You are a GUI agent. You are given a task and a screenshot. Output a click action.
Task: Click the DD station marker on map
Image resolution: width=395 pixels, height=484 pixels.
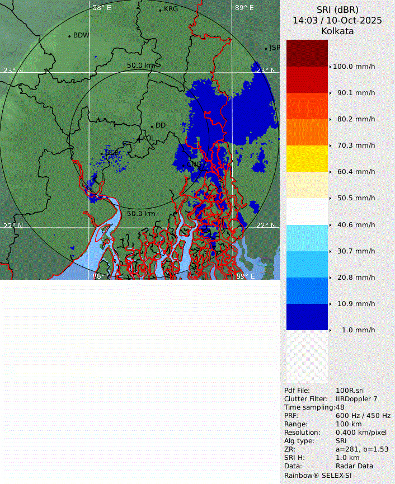pyautogui.click(x=152, y=126)
